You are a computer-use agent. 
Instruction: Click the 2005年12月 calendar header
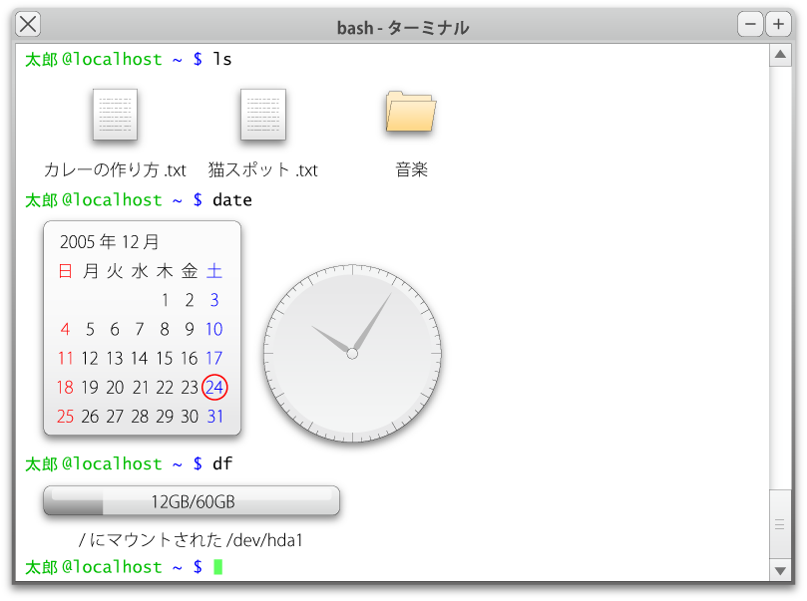(x=110, y=242)
